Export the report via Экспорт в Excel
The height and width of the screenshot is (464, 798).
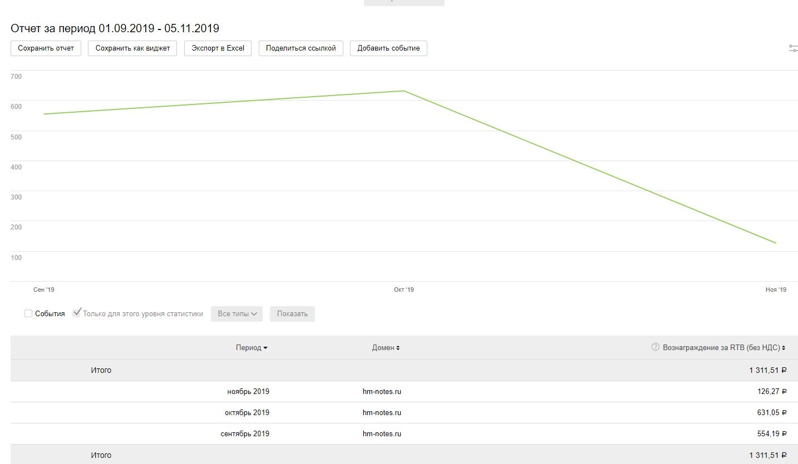218,48
